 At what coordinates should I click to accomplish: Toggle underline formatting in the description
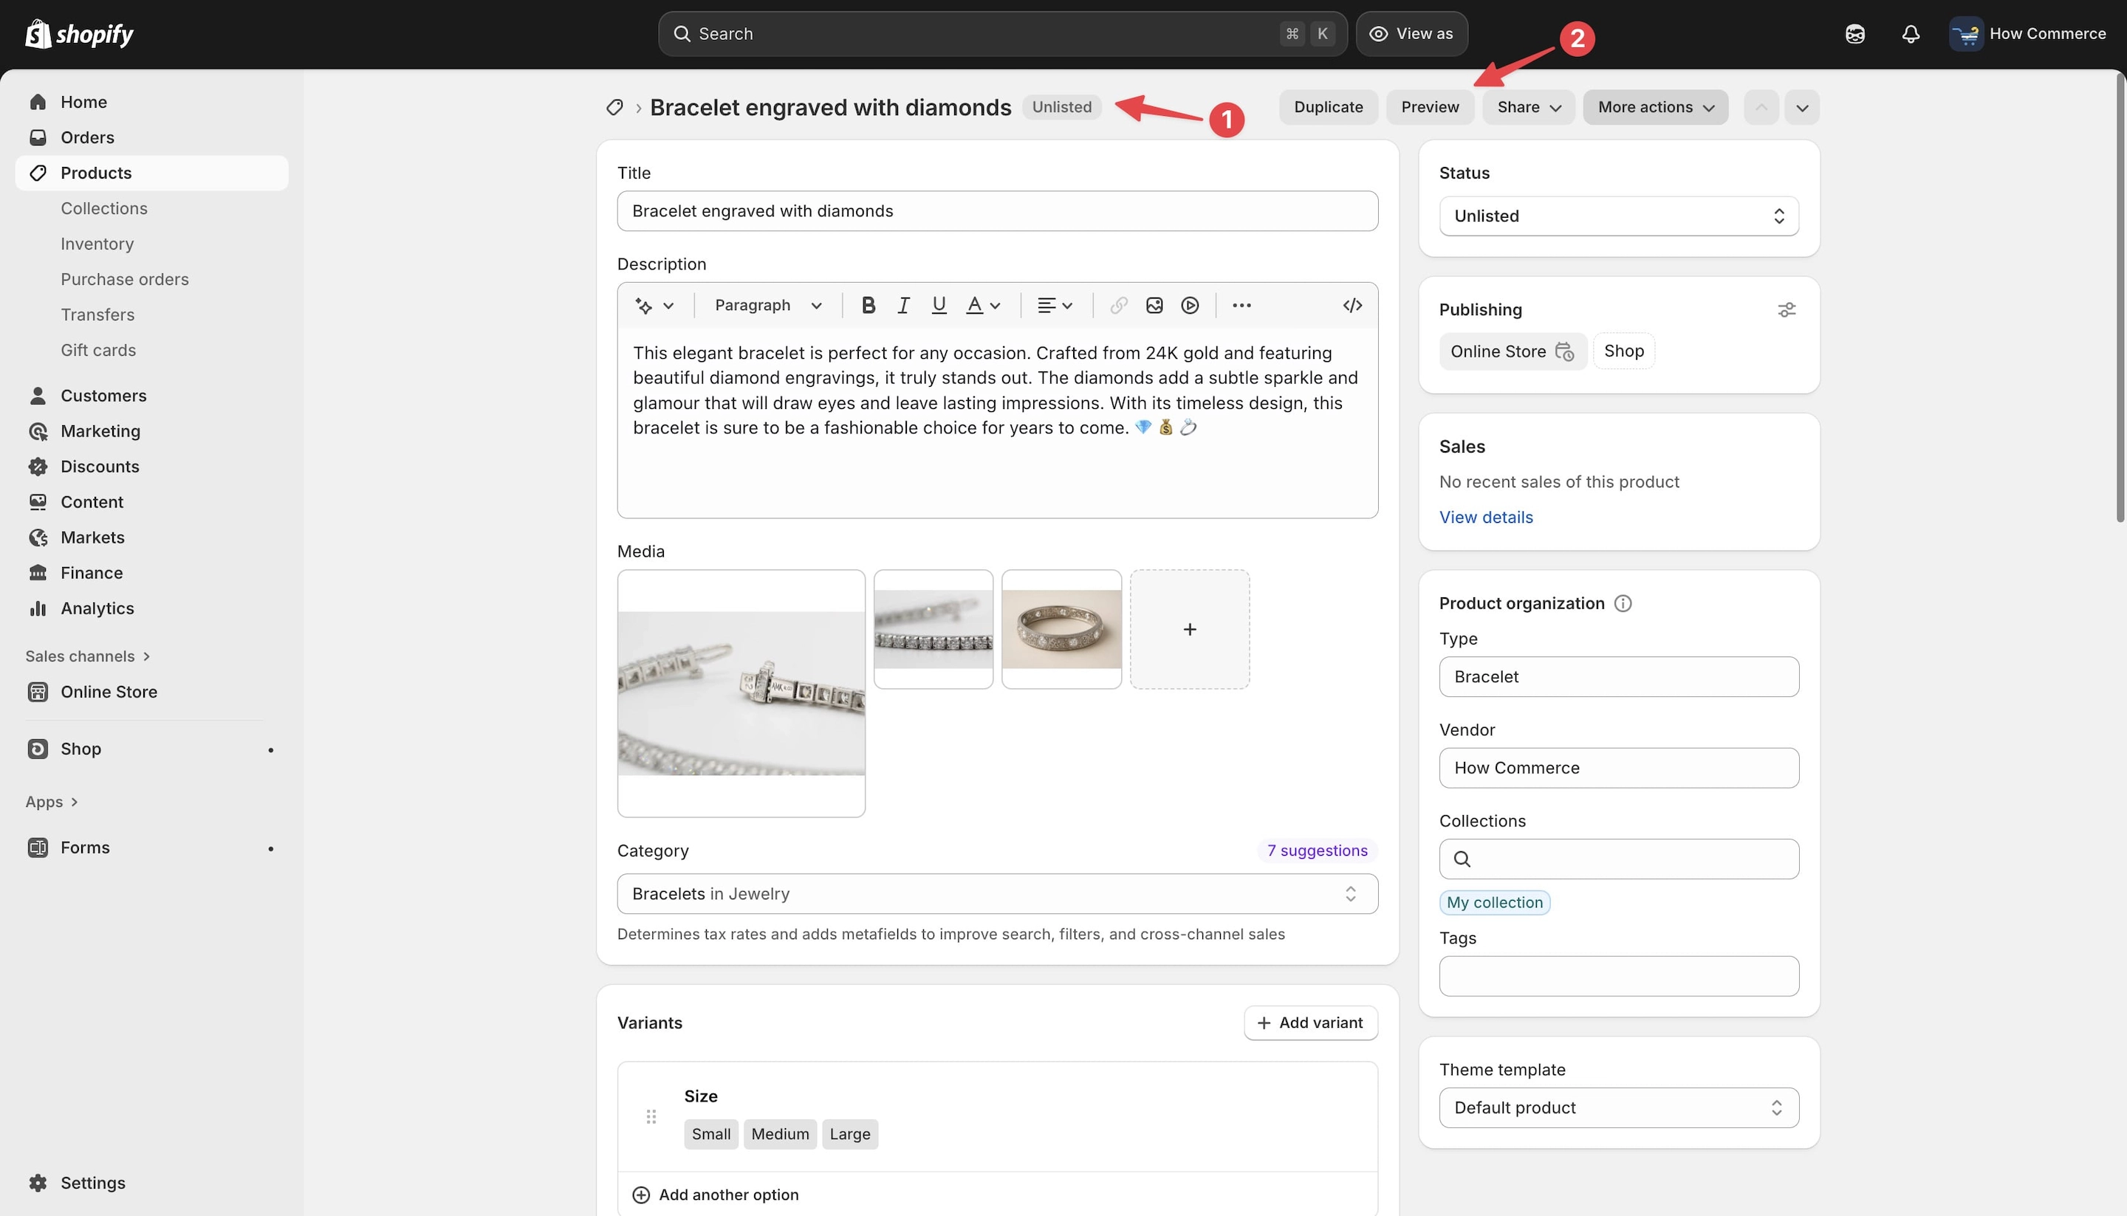[938, 306]
